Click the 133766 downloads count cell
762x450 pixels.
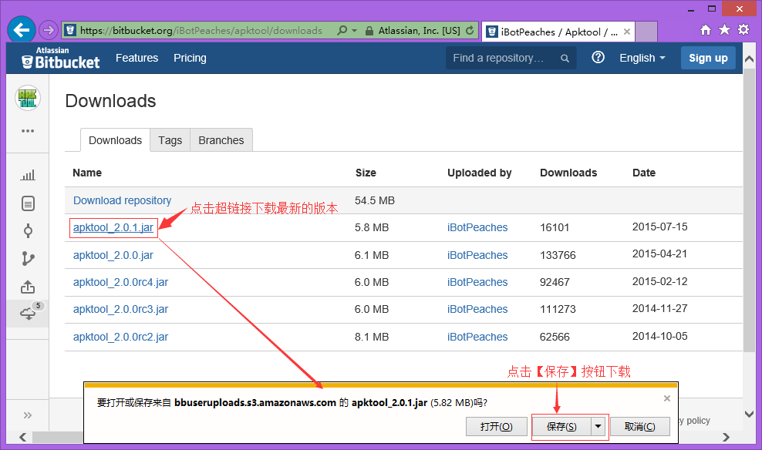(558, 255)
